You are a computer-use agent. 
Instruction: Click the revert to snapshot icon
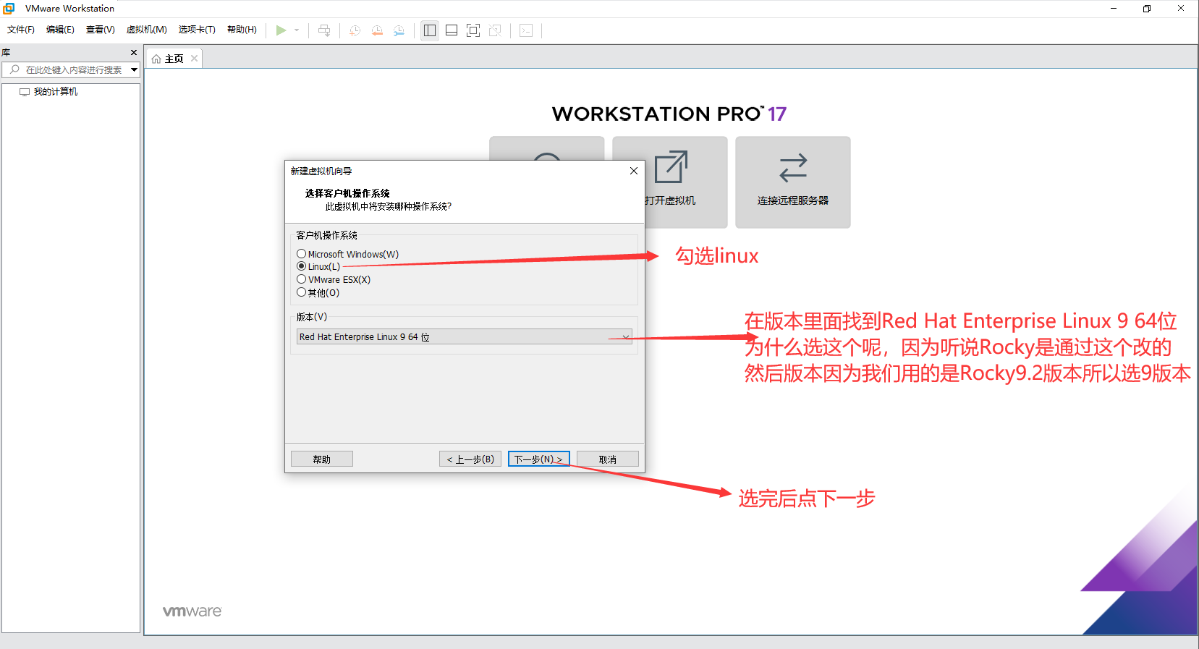(x=377, y=30)
